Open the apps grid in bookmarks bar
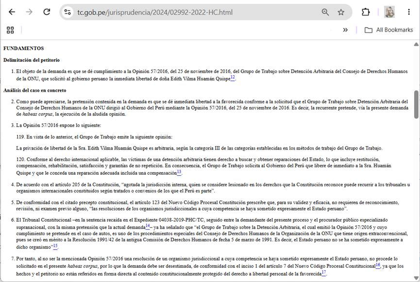Image resolution: width=420 pixels, height=282 pixels. click(x=10, y=30)
